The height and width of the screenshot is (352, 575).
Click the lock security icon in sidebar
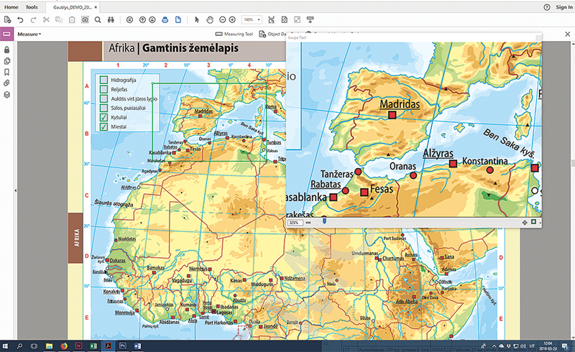6,50
